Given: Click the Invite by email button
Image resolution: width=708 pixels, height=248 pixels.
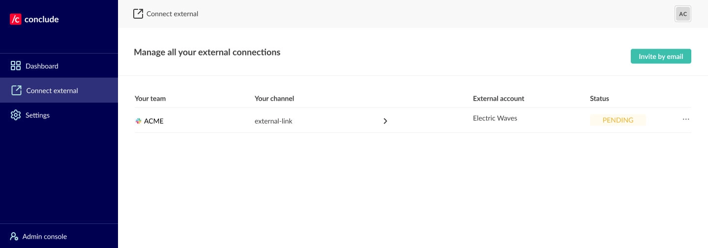Looking at the screenshot, I should [661, 56].
